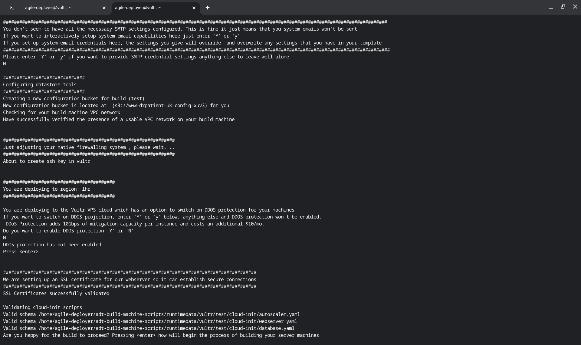Close the terminal window
581x345 pixels.
(575, 7)
